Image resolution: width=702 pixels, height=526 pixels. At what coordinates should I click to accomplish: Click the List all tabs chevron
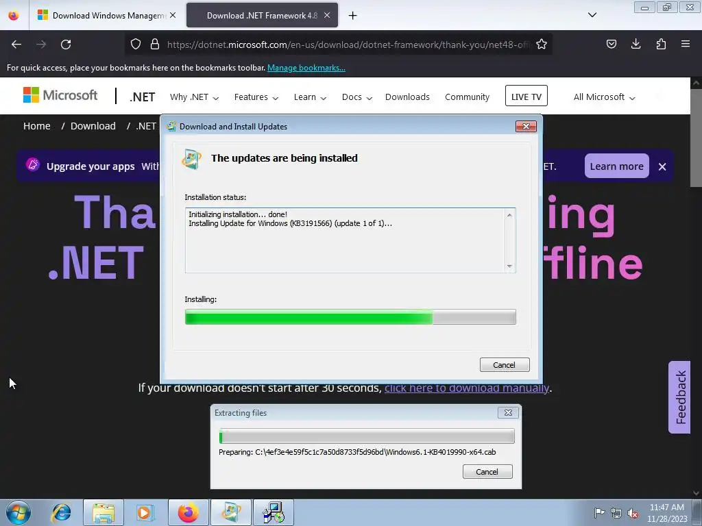[x=592, y=15]
